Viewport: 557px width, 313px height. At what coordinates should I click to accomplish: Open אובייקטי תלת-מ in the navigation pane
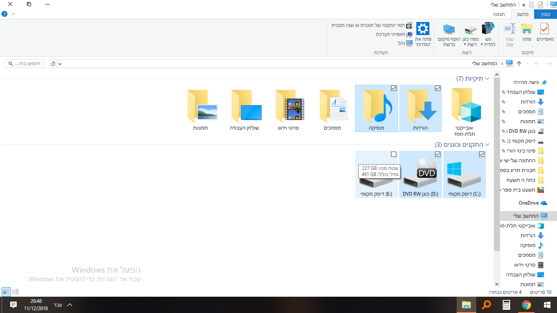pyautogui.click(x=522, y=226)
